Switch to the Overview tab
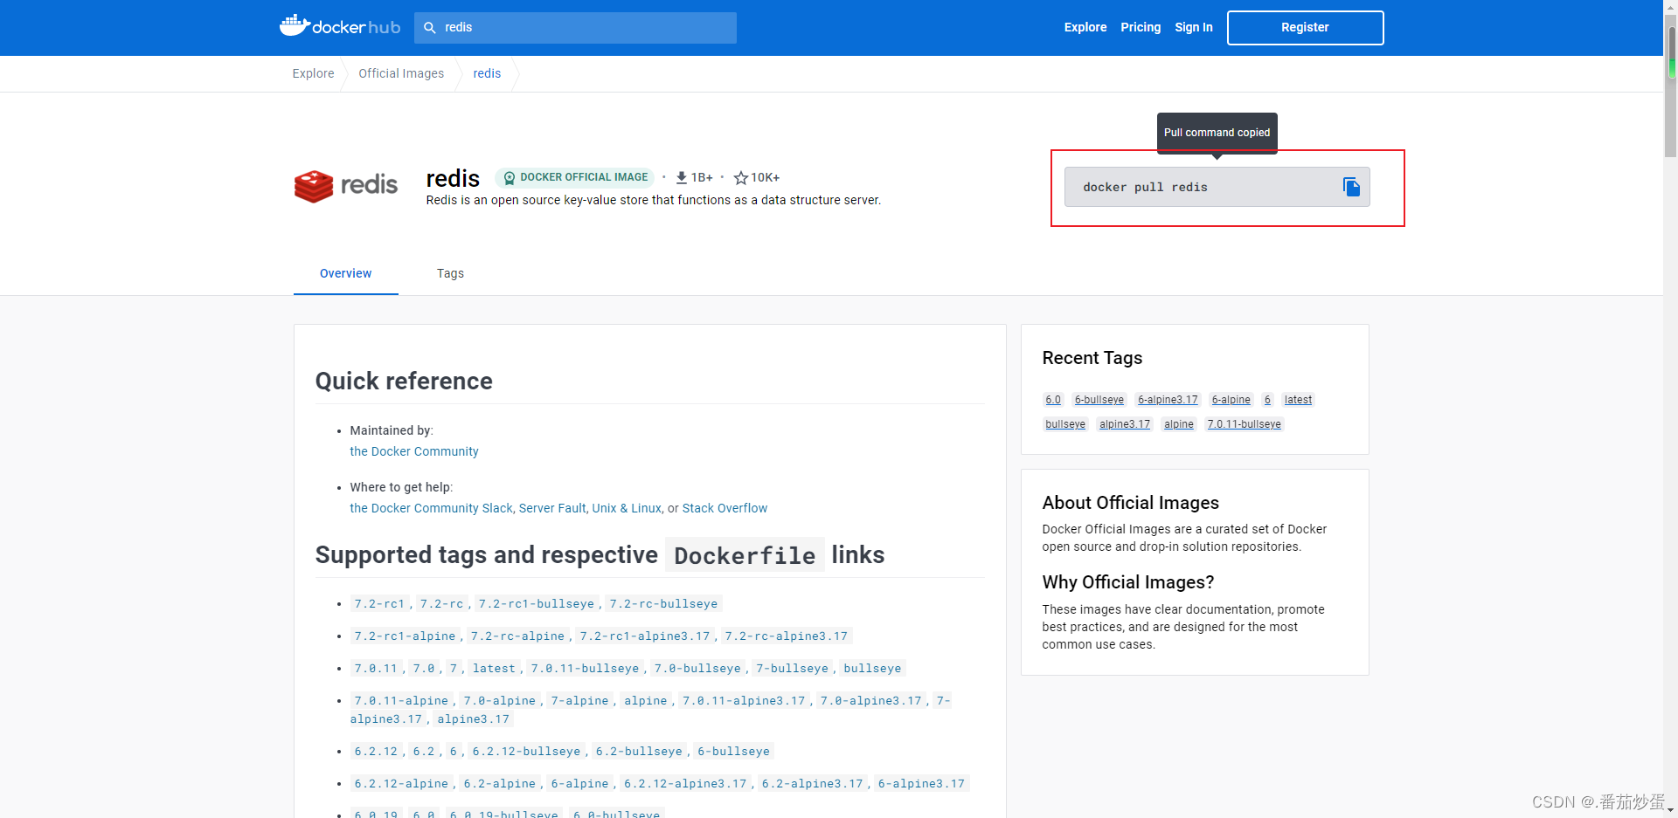Viewport: 1678px width, 818px height. pos(345,273)
